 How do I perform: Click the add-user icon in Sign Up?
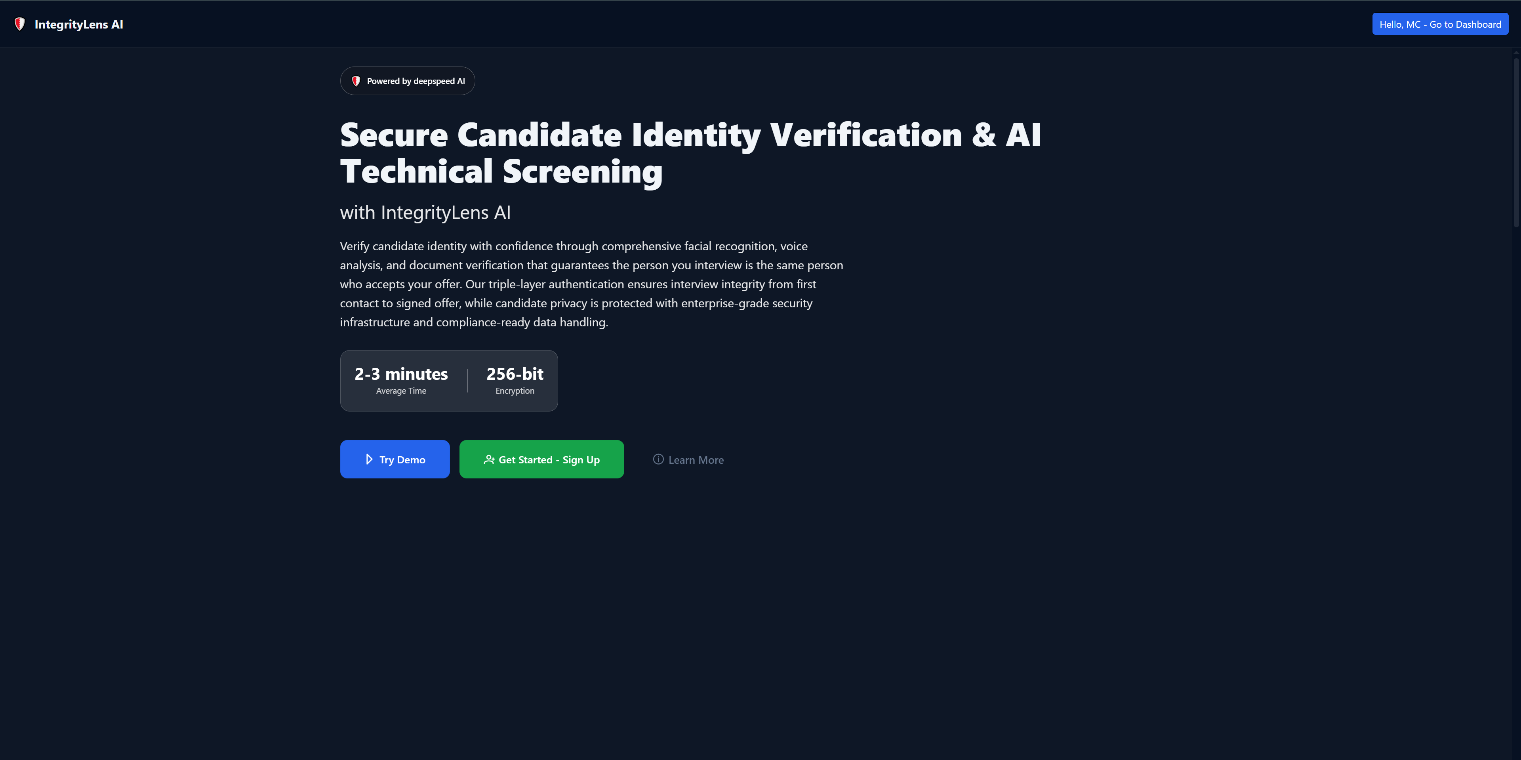point(489,459)
